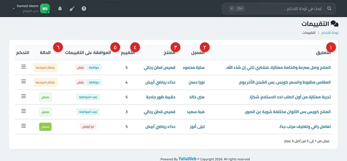Open comment starting المقاس مظبوط والسعر كويس
This screenshot has width=347, height=161.
pos(285,83)
